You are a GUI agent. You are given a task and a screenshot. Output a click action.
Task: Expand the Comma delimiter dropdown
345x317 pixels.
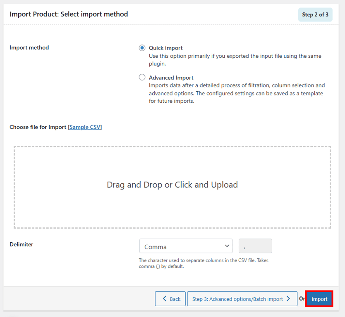185,246
